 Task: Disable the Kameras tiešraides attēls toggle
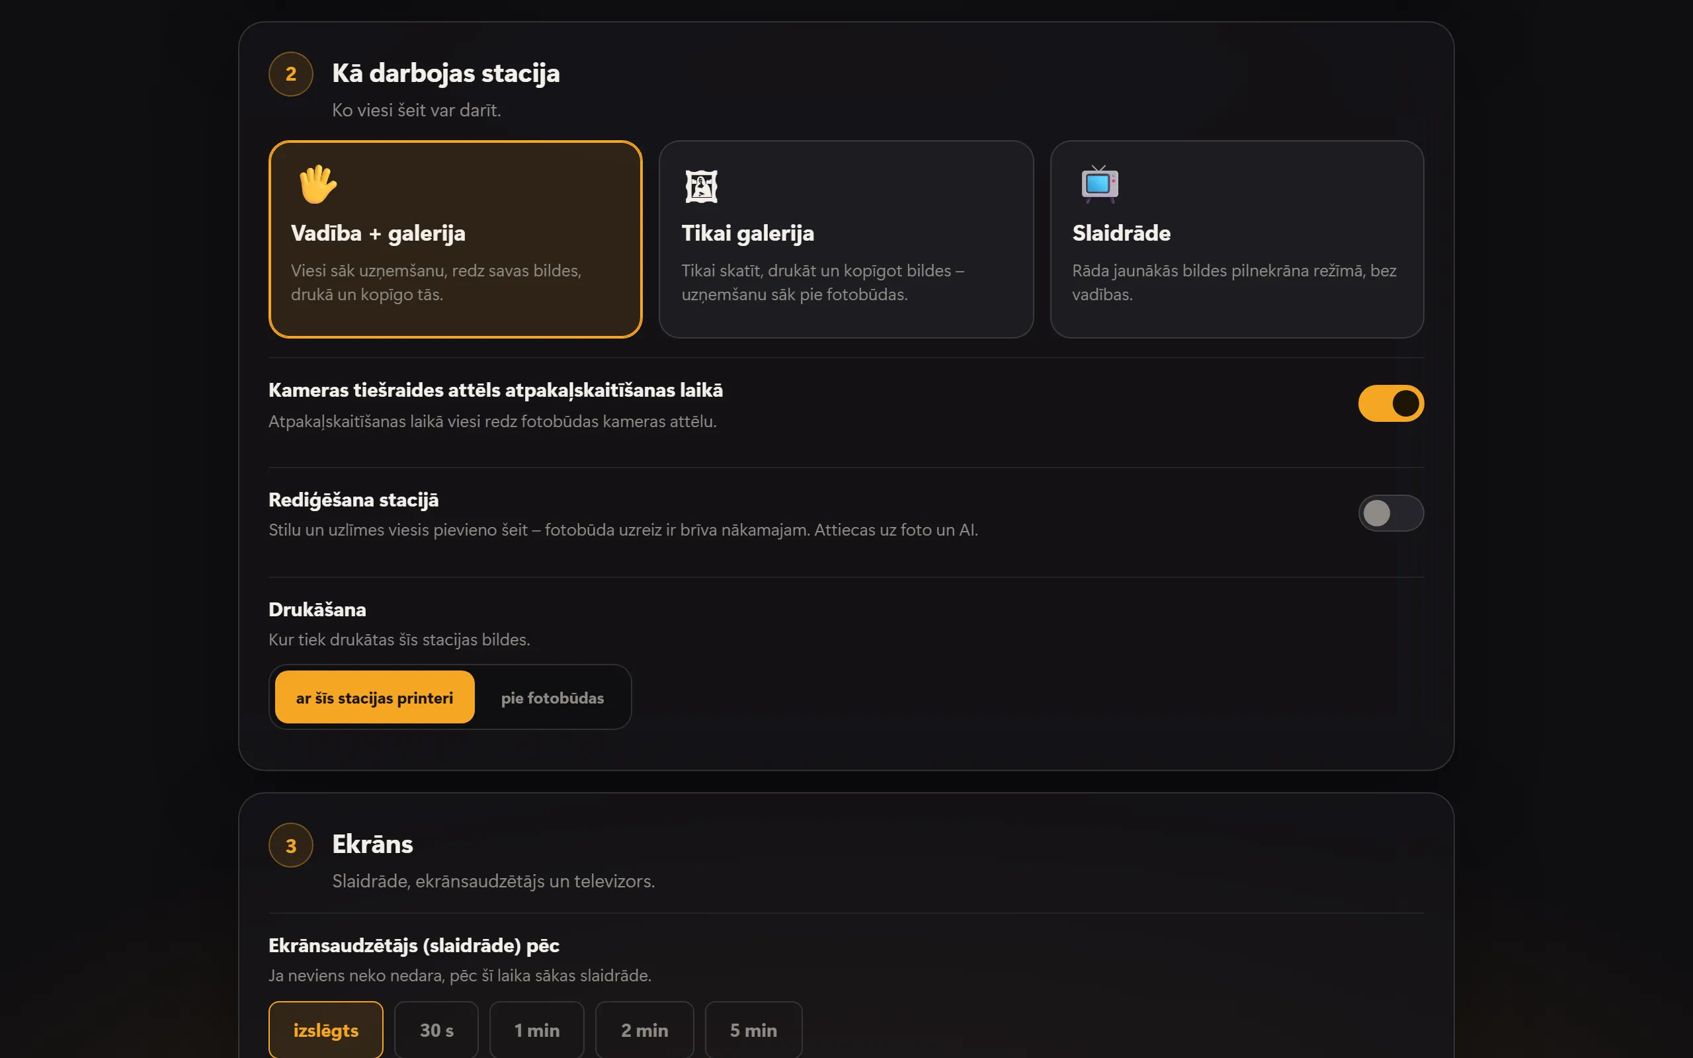click(1391, 403)
